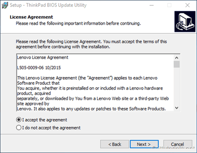Viewport: 197px width, 153px height.
Task: Select the "I accept the agreement" radio button
Action: coord(19,120)
